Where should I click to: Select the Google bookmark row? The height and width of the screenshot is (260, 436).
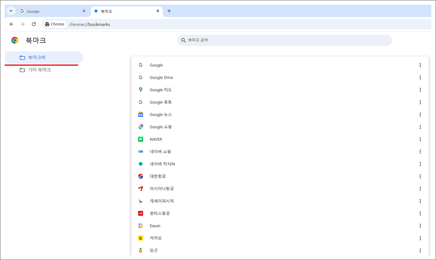(x=280, y=65)
